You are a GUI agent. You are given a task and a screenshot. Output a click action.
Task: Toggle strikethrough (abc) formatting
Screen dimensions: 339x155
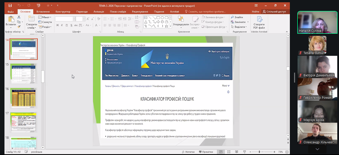(x=76, y=25)
